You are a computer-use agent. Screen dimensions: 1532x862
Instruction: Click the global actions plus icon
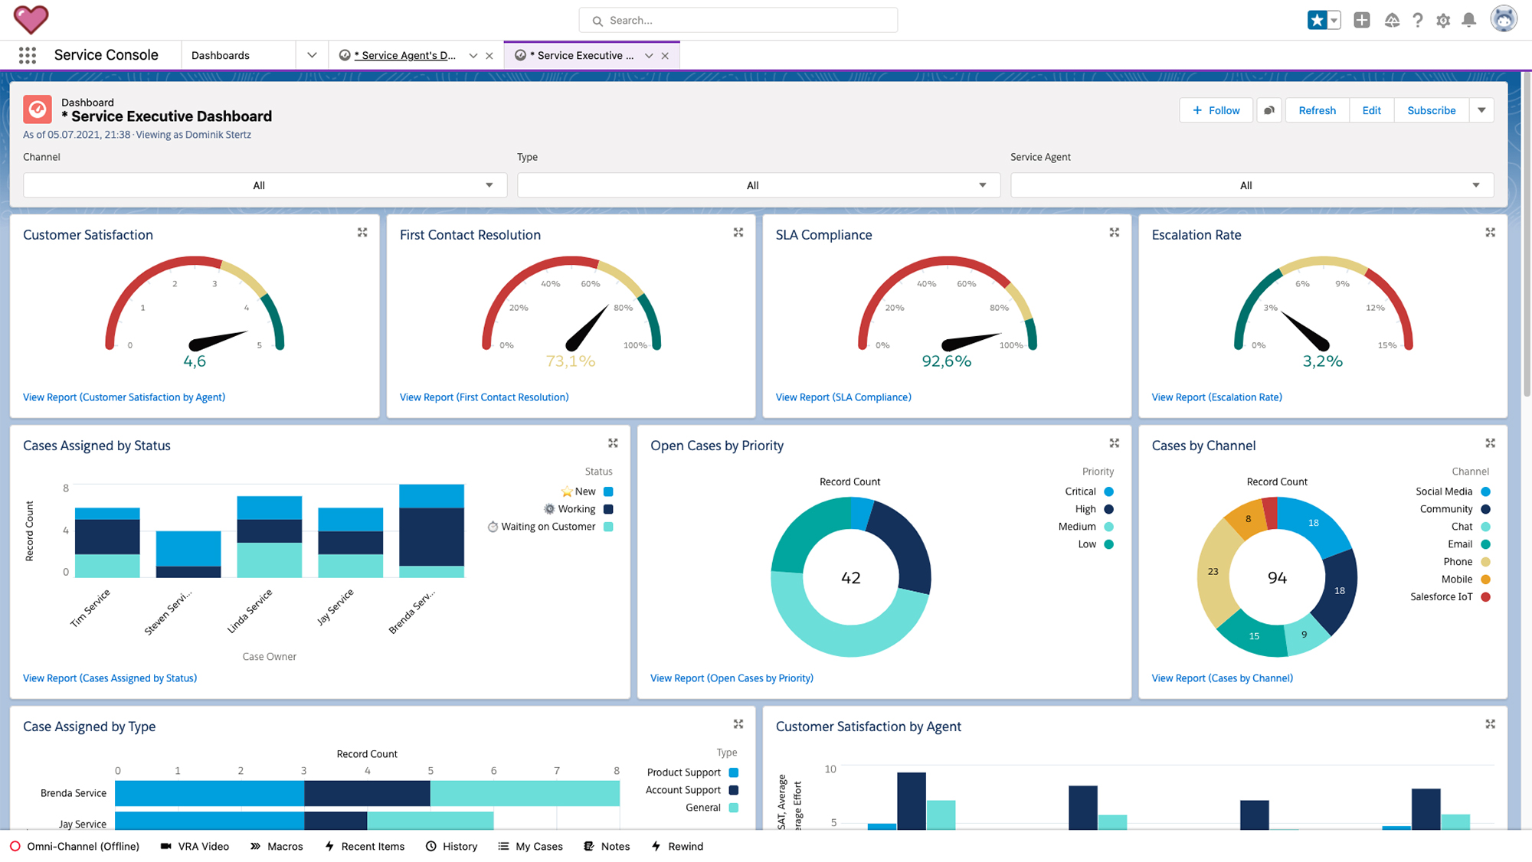point(1362,21)
